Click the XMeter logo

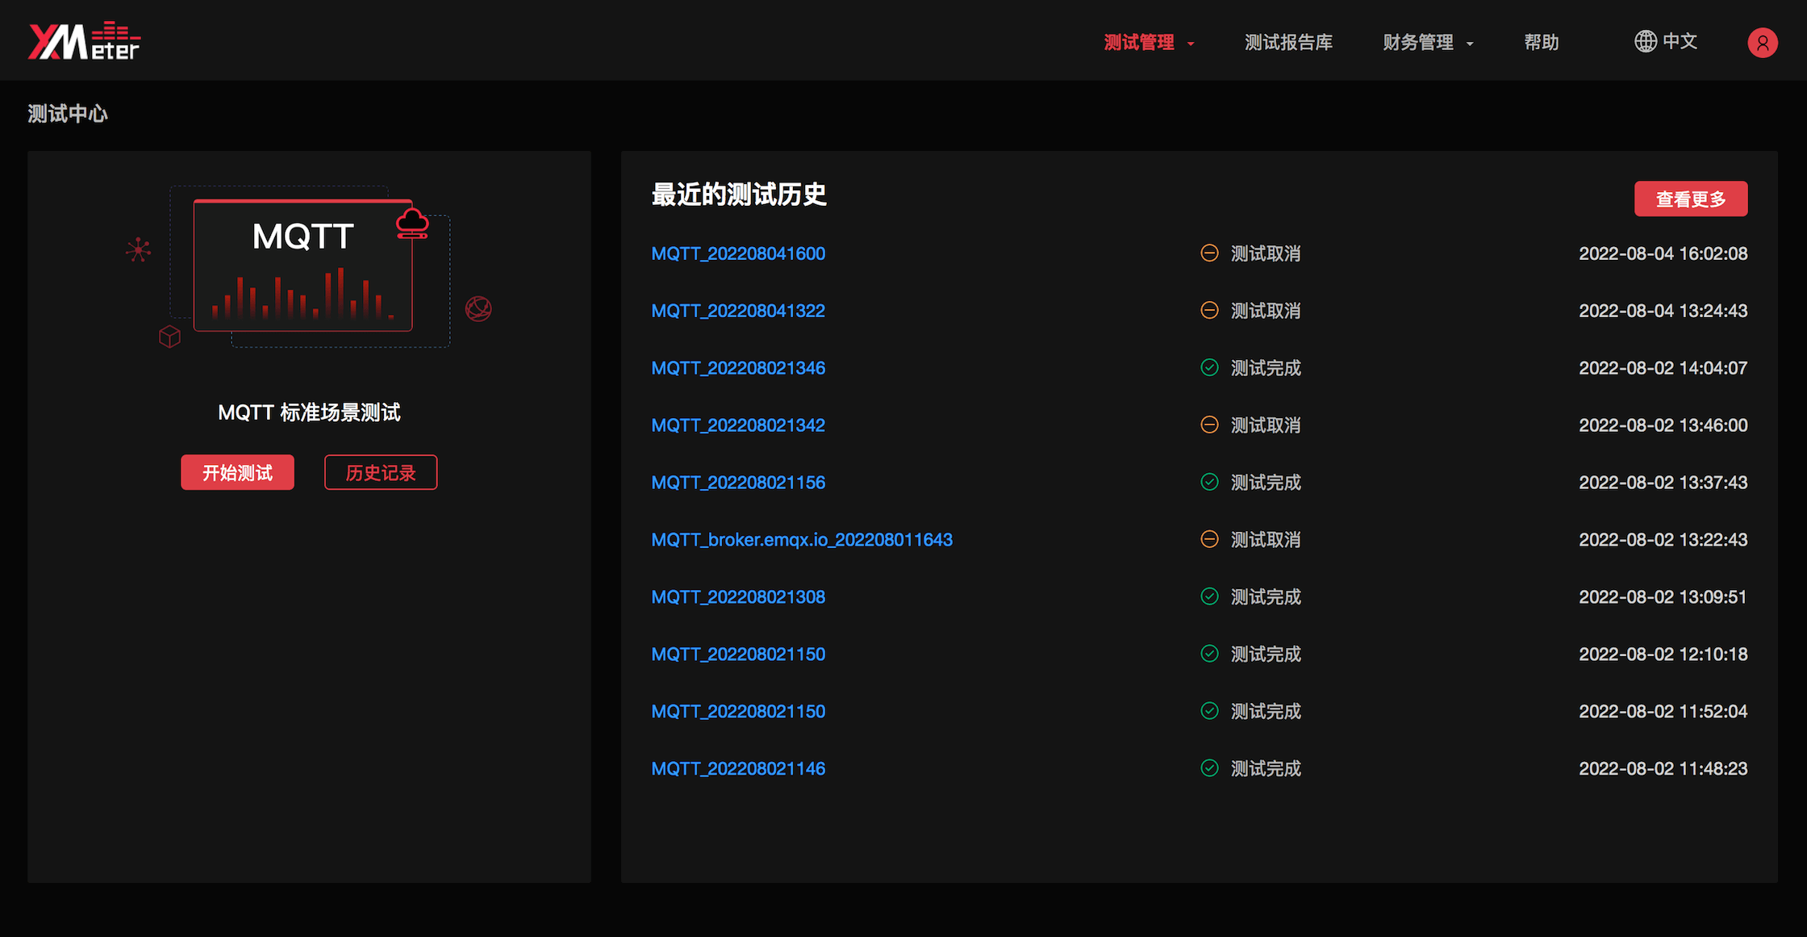pyautogui.click(x=84, y=41)
